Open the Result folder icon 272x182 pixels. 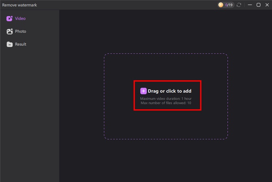tap(9, 44)
